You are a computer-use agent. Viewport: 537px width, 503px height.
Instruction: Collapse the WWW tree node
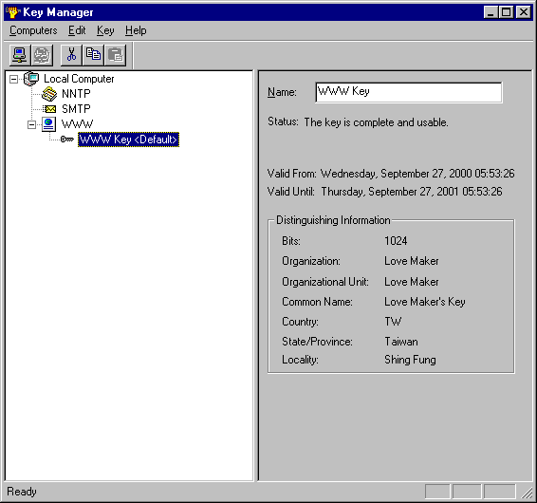tap(31, 124)
